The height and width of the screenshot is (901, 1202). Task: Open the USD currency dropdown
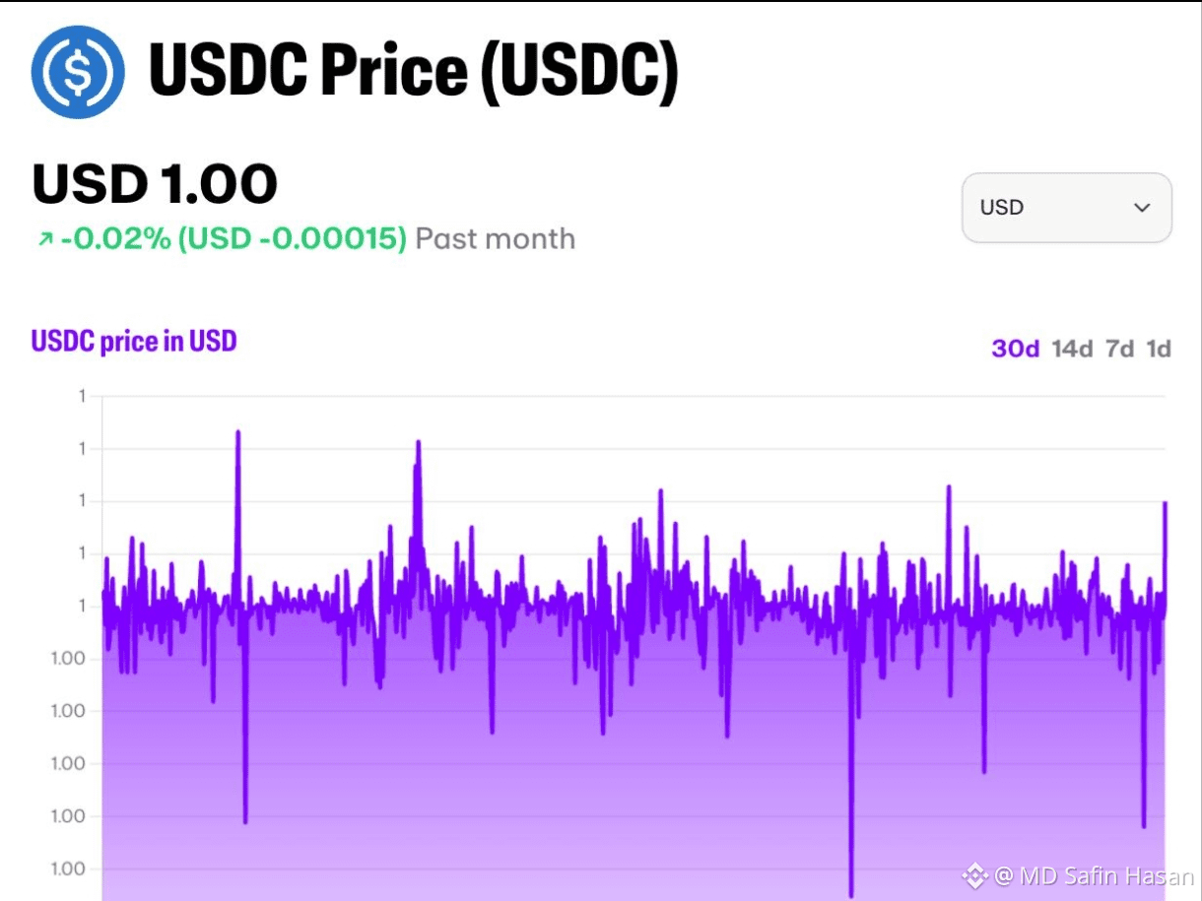[1066, 208]
